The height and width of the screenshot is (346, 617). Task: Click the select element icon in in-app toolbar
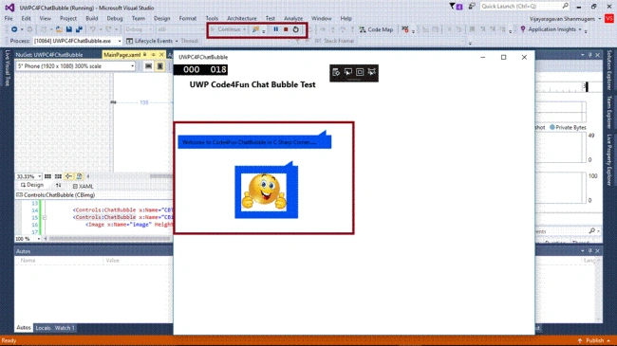(x=348, y=72)
